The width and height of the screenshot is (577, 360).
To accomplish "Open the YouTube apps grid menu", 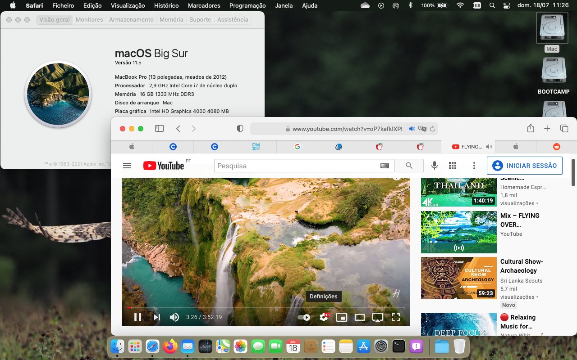I will [x=453, y=166].
